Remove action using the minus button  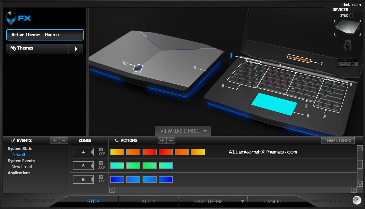[x=171, y=140]
